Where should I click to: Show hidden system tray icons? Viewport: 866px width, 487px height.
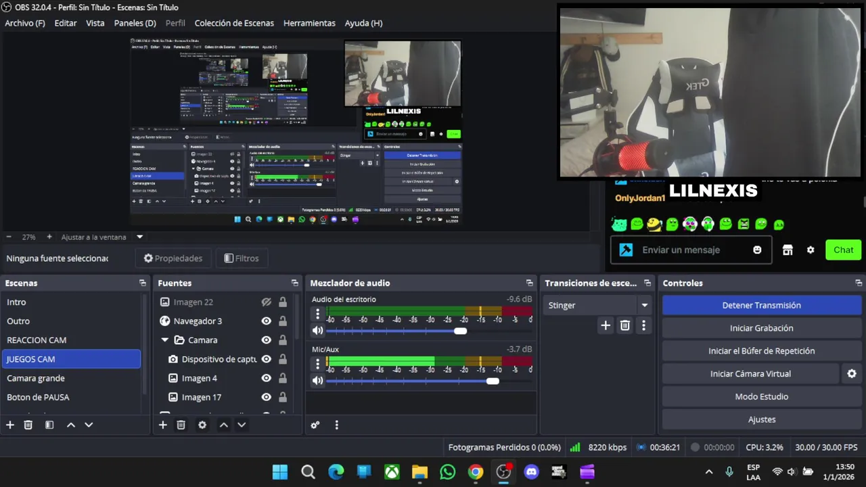click(709, 472)
